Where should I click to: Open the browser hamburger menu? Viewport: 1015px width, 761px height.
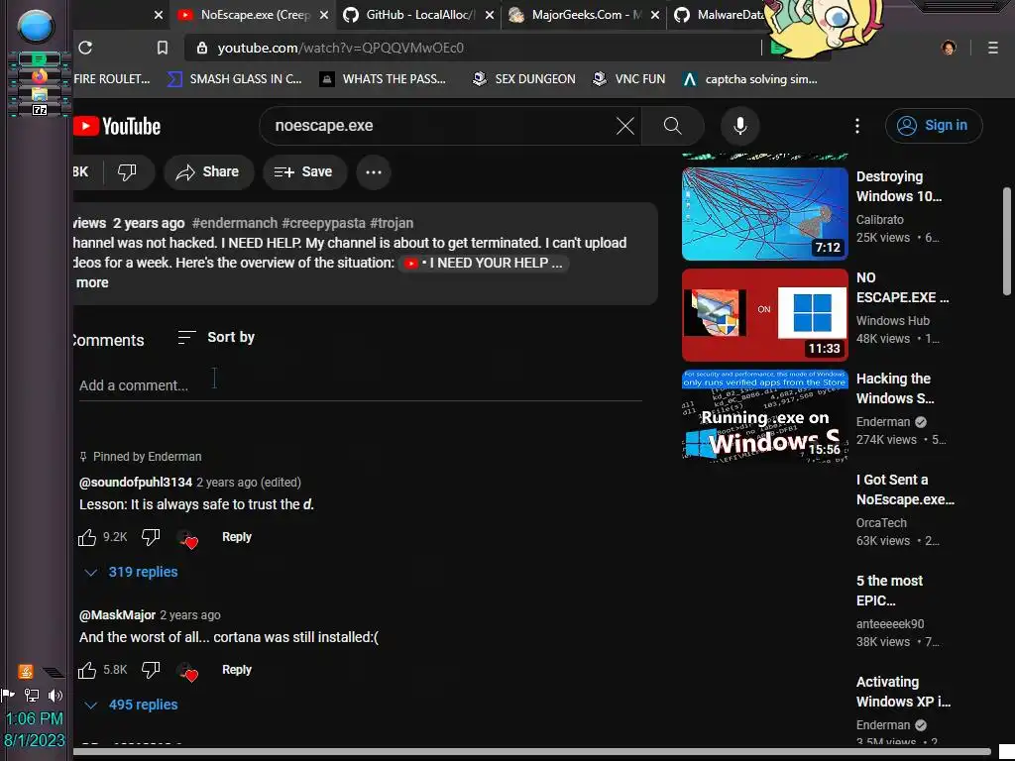tap(993, 48)
